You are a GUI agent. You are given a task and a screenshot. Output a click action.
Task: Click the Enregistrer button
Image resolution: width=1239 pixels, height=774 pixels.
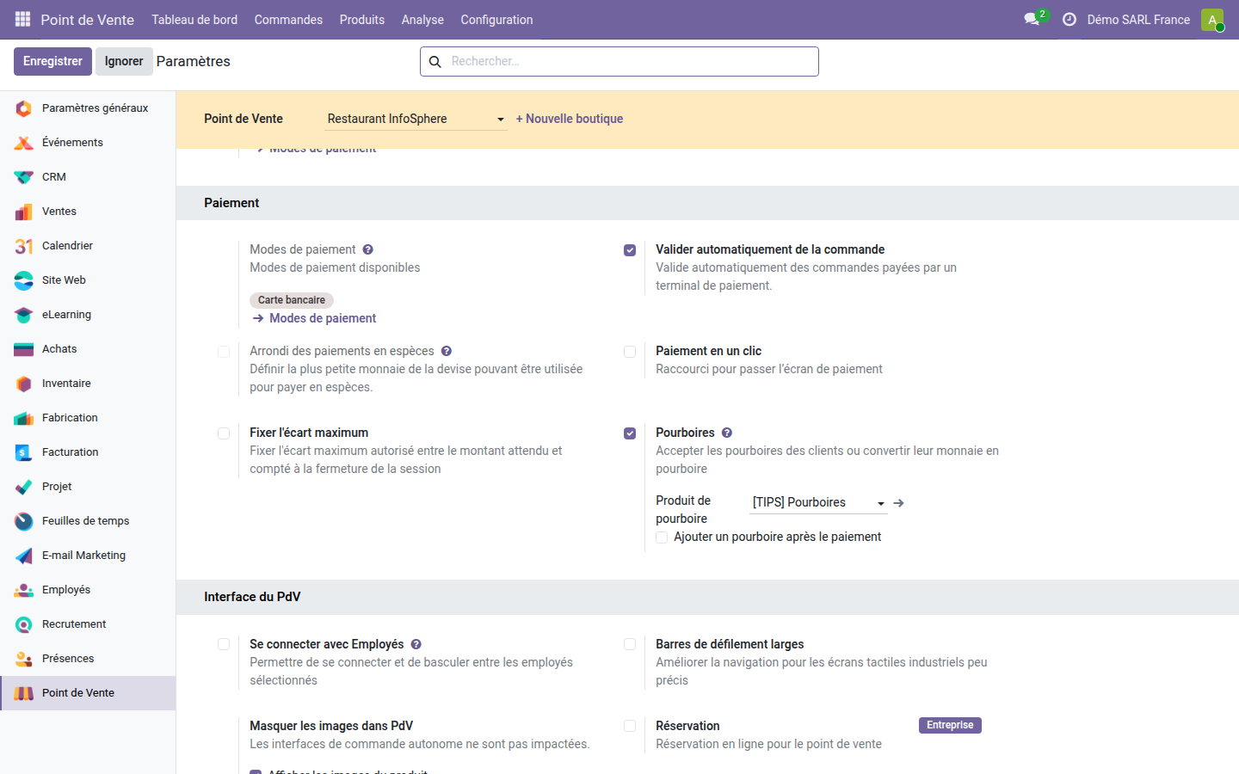click(x=52, y=61)
